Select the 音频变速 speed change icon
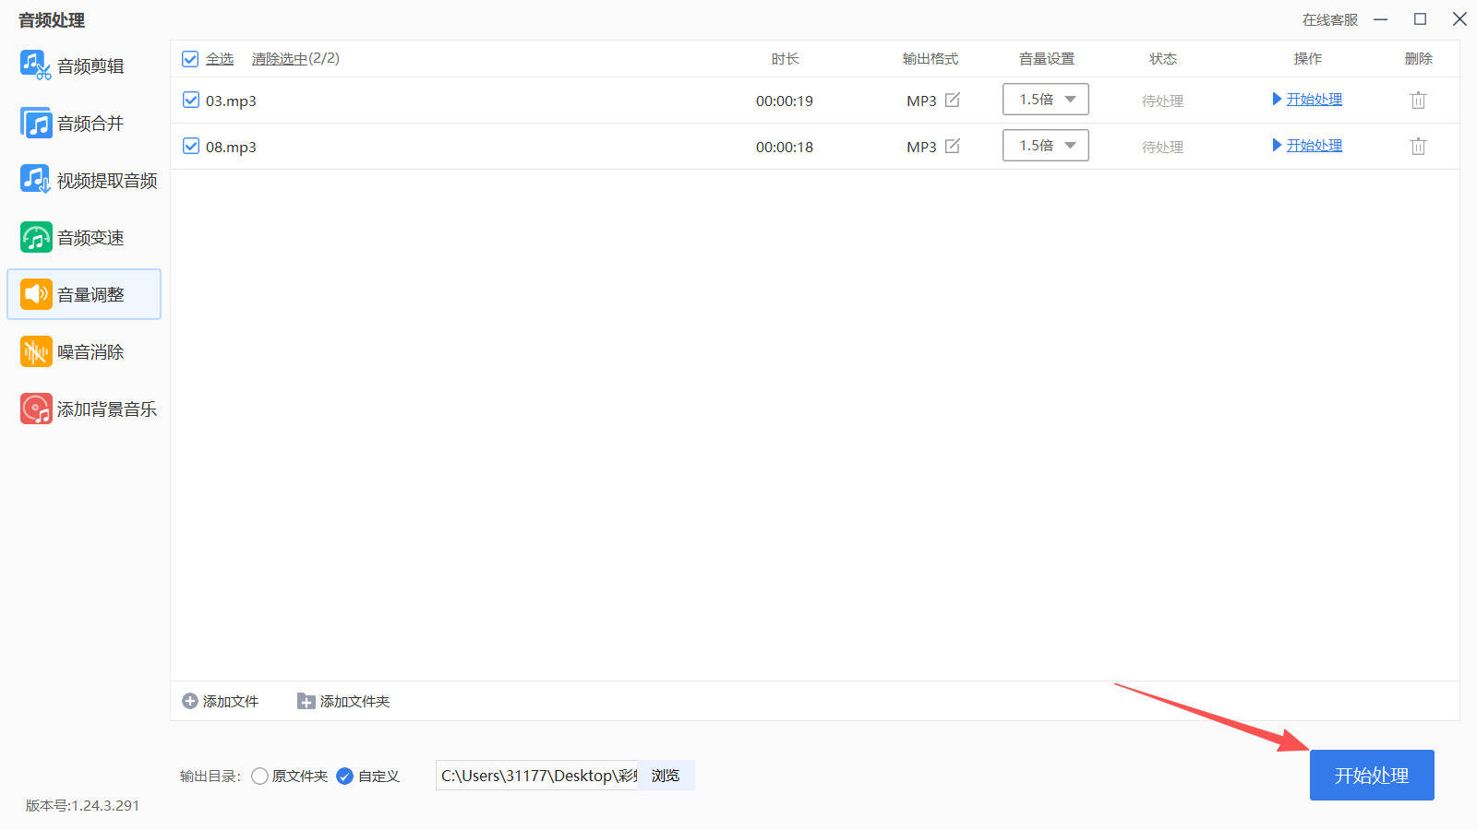 tap(36, 237)
